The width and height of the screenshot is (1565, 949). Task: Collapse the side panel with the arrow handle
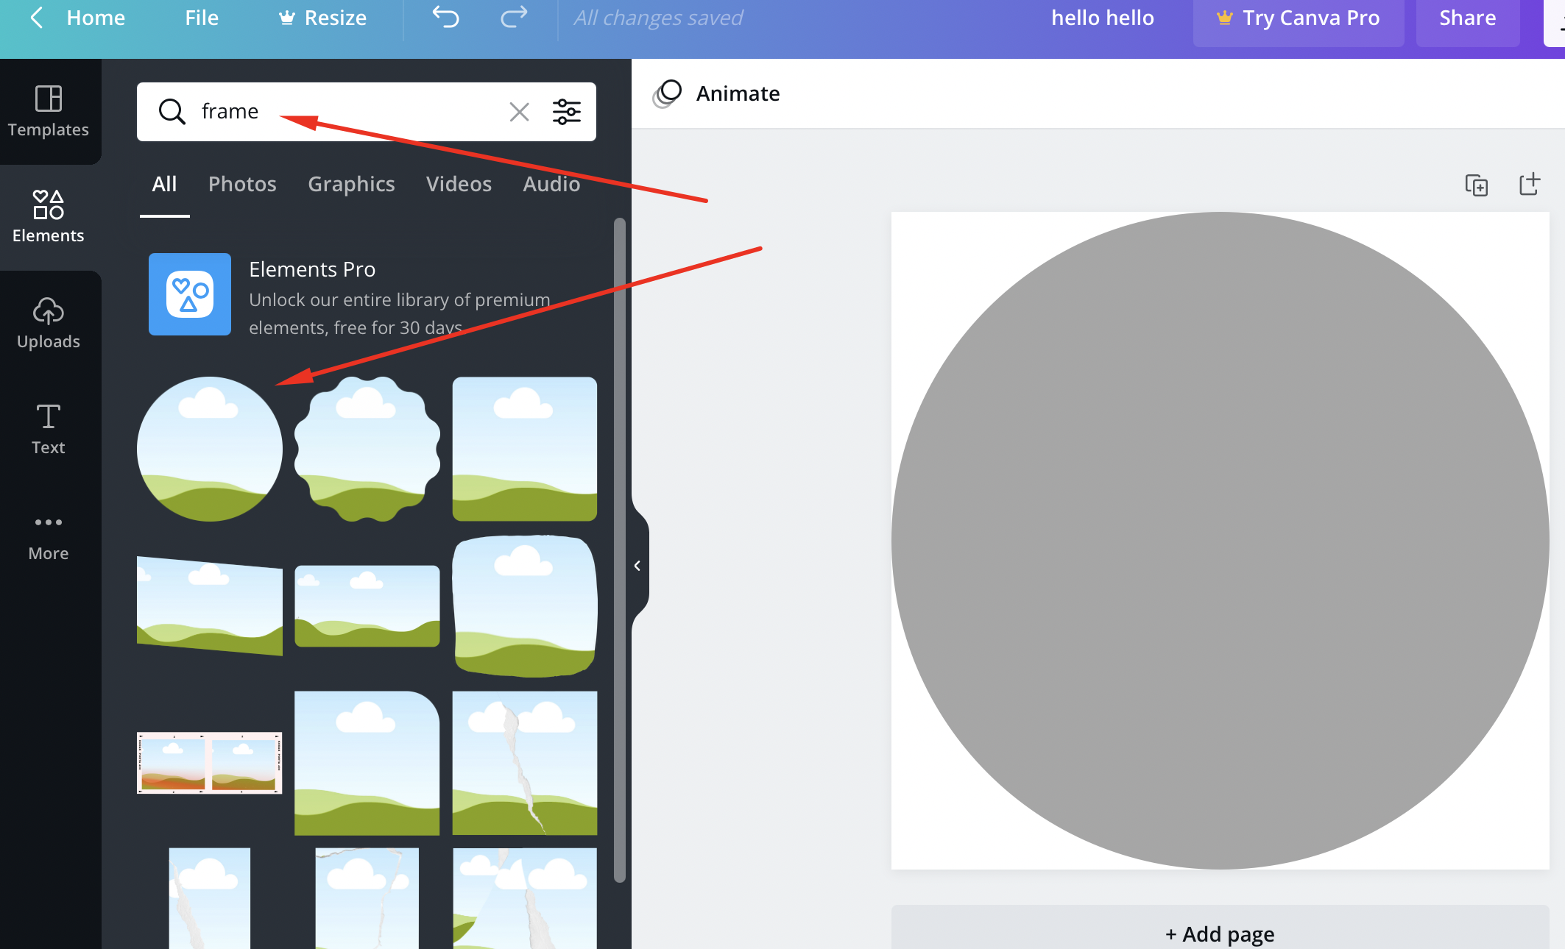[638, 566]
